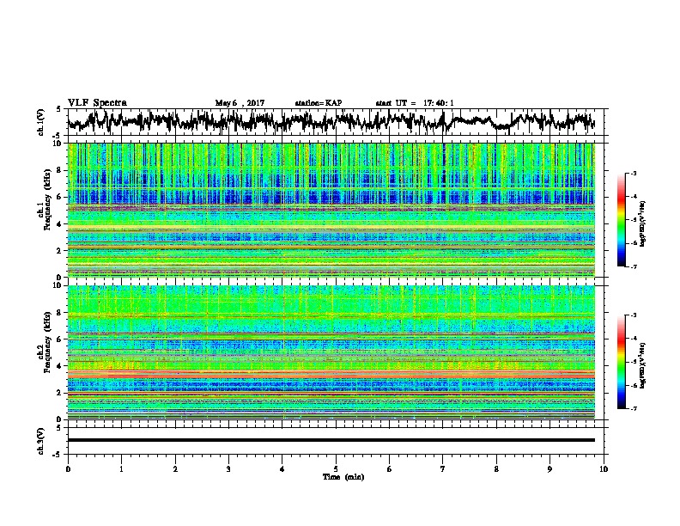Click time axis tick label "1"
Viewport: 680px width, 526px height.
click(x=121, y=468)
